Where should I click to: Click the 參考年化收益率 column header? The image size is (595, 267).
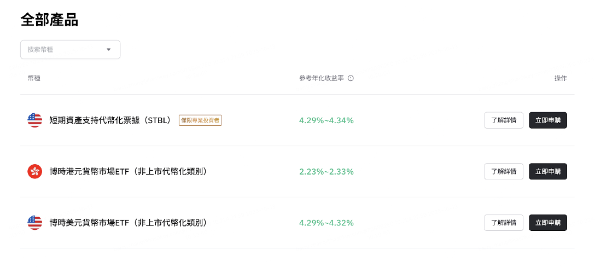(x=322, y=78)
